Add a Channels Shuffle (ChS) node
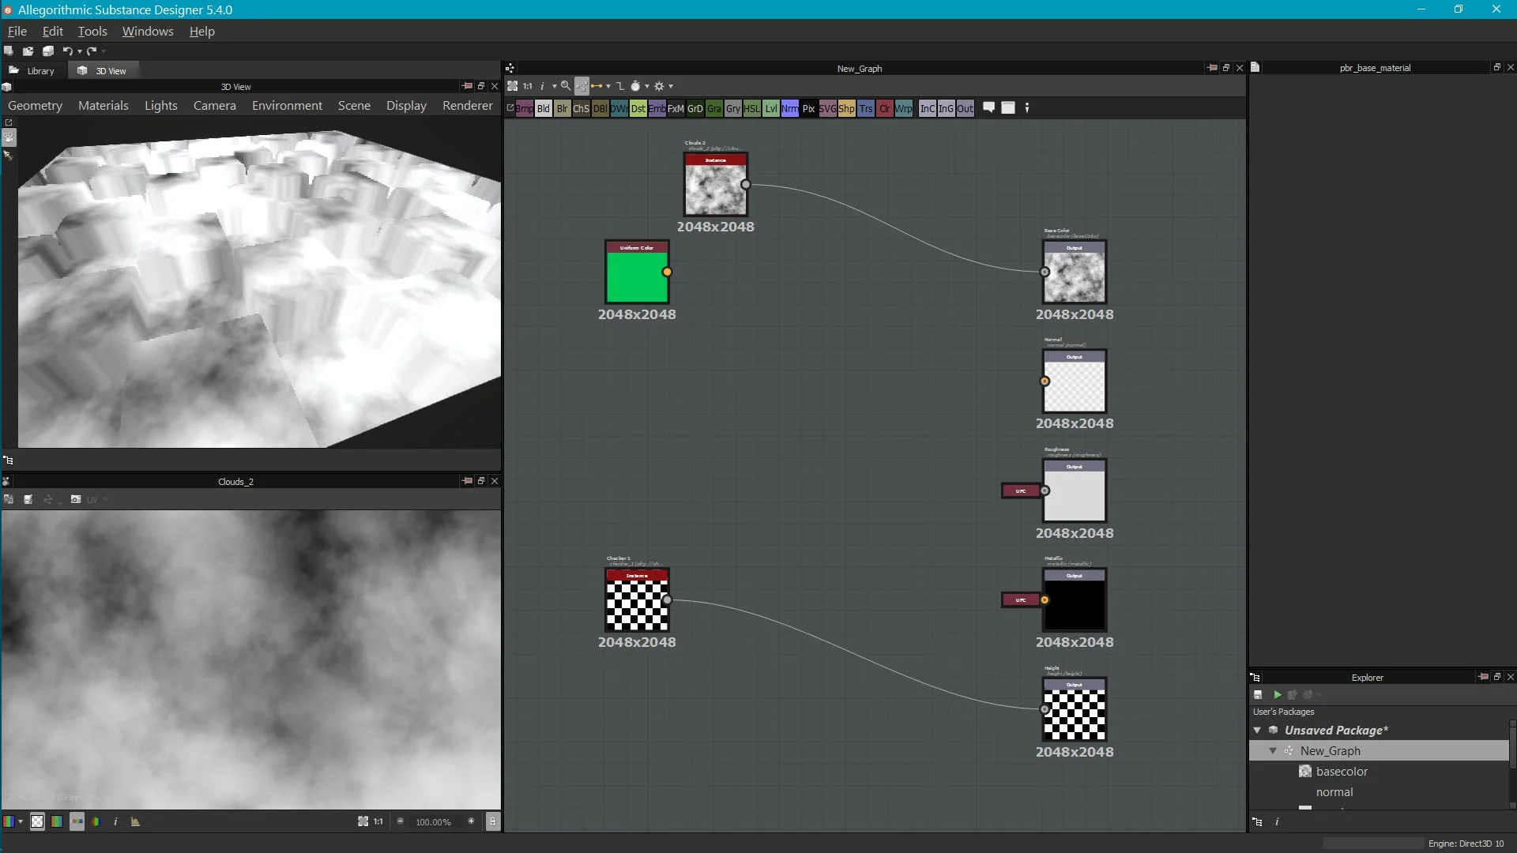Image resolution: width=1517 pixels, height=853 pixels. [x=582, y=109]
